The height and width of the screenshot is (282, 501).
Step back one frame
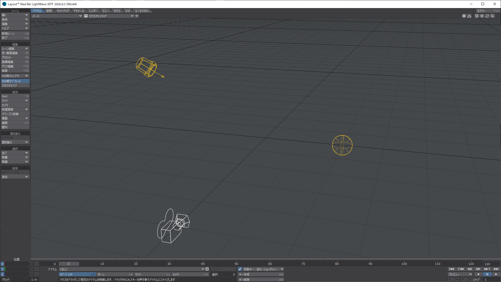point(469,269)
